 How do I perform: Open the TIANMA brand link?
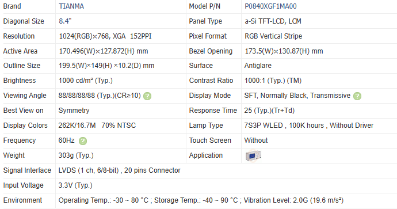coord(71,6)
